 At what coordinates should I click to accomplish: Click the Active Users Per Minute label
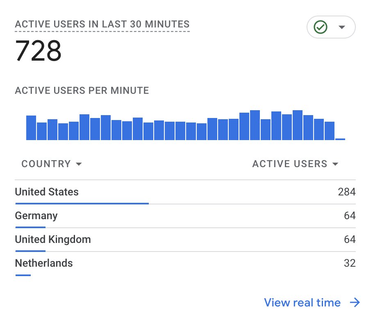click(82, 91)
